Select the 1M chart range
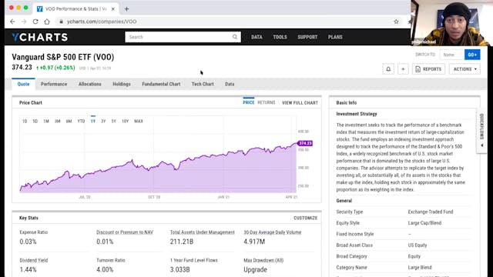The height and width of the screenshot is (277, 493). click(x=46, y=122)
